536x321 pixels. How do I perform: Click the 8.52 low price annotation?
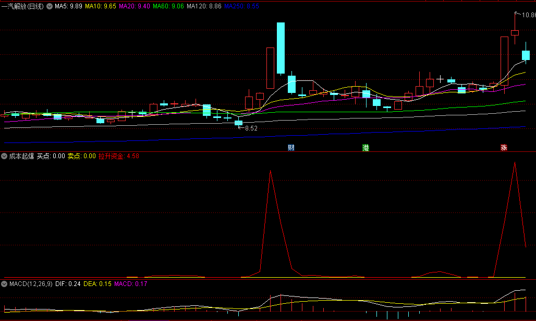tap(251, 128)
